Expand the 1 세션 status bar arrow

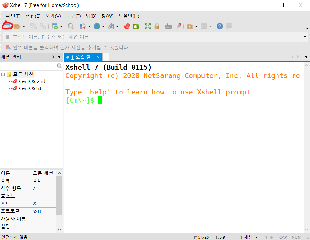(x=257, y=237)
